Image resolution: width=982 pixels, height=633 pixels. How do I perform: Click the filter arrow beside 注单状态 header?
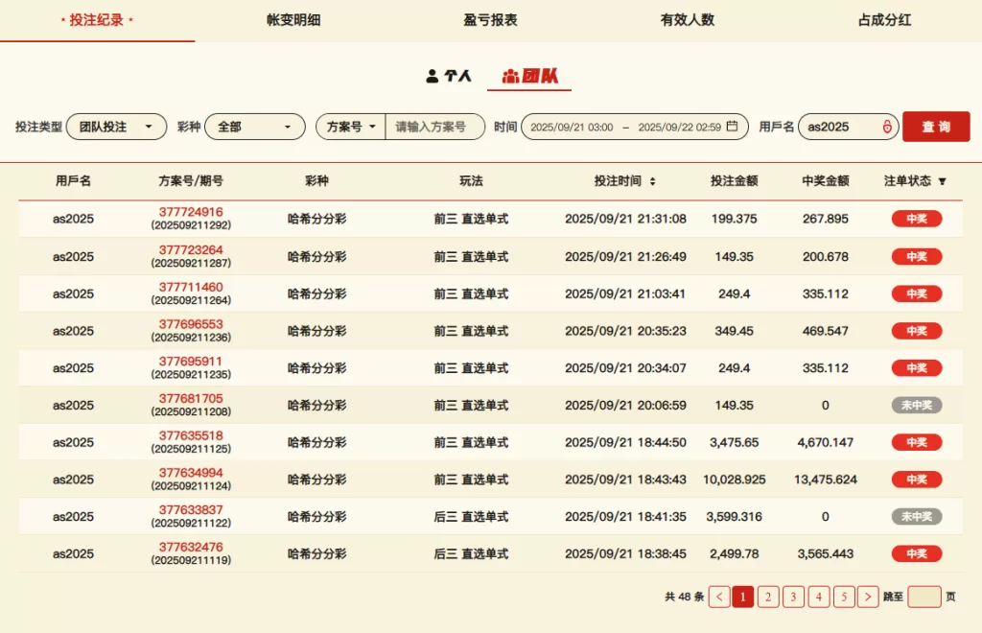tap(942, 181)
